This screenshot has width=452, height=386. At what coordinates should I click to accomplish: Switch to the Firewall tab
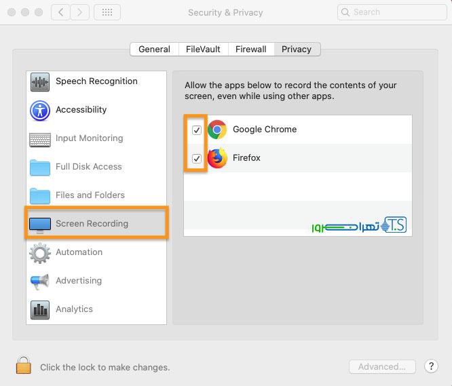tap(251, 50)
